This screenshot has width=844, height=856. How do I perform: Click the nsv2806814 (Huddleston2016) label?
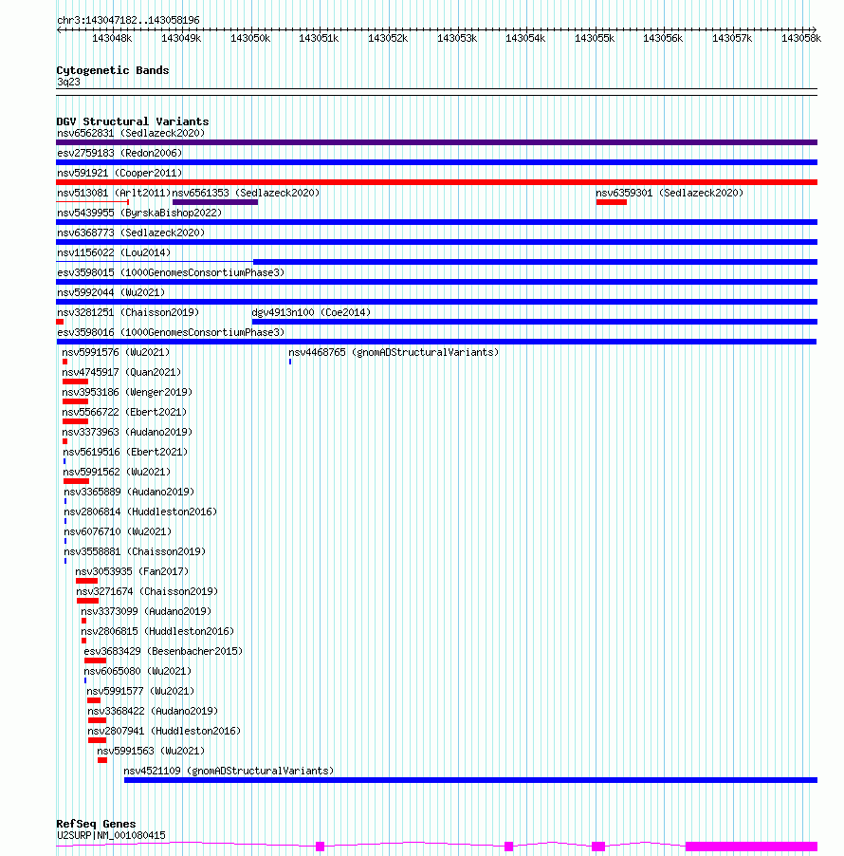(140, 512)
